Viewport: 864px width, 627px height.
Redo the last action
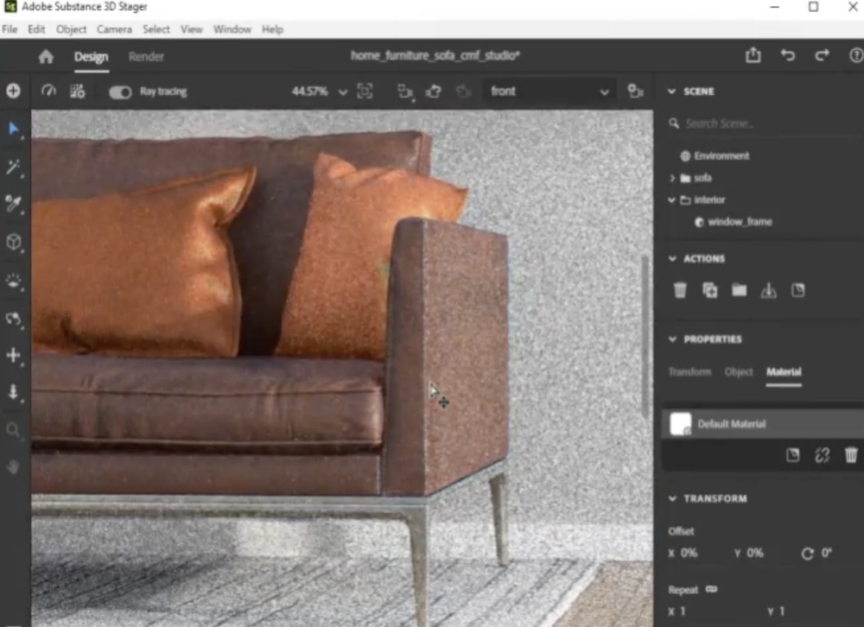(x=823, y=55)
